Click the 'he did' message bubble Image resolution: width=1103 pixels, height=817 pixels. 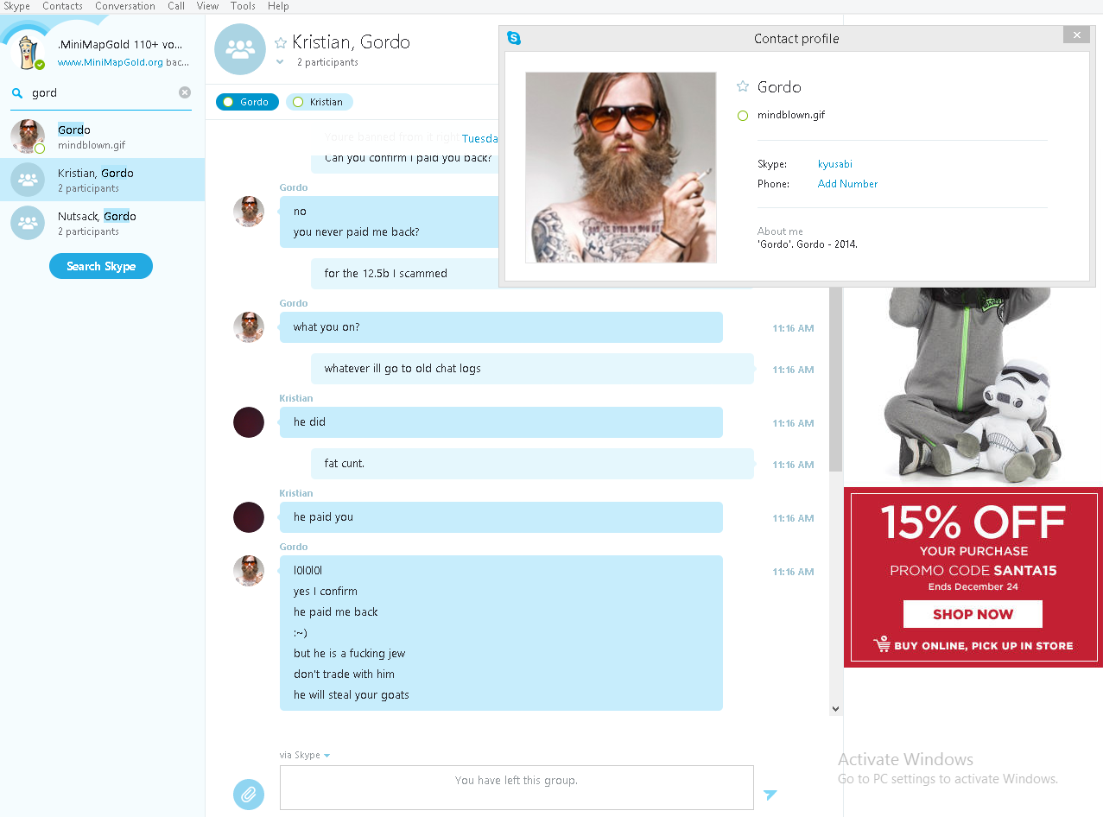[x=501, y=422]
